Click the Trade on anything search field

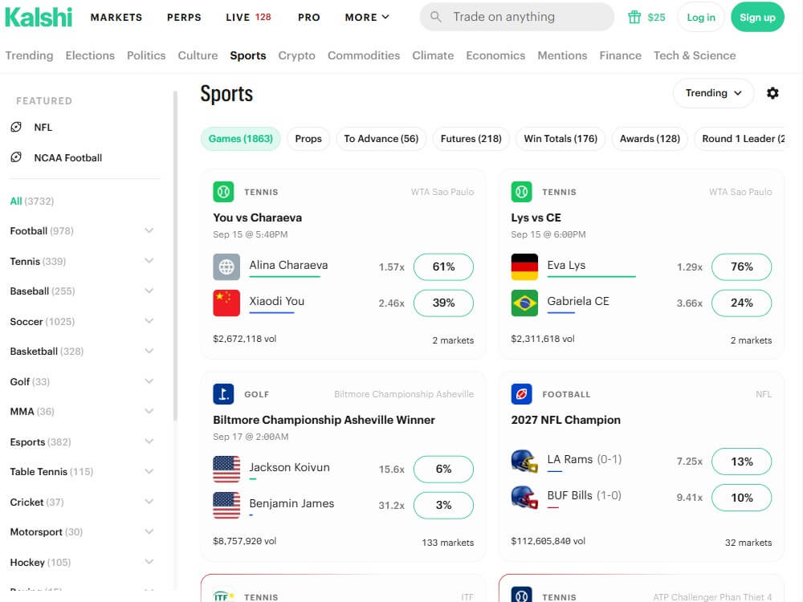tap(516, 17)
